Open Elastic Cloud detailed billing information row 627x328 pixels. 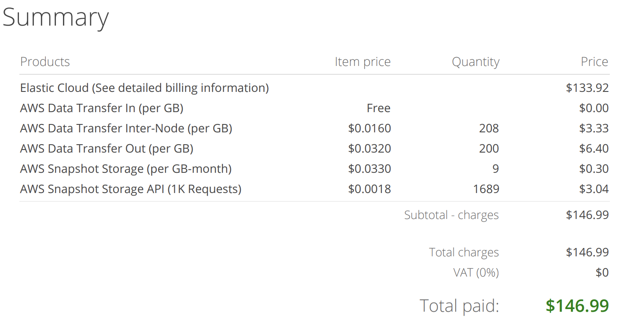144,88
